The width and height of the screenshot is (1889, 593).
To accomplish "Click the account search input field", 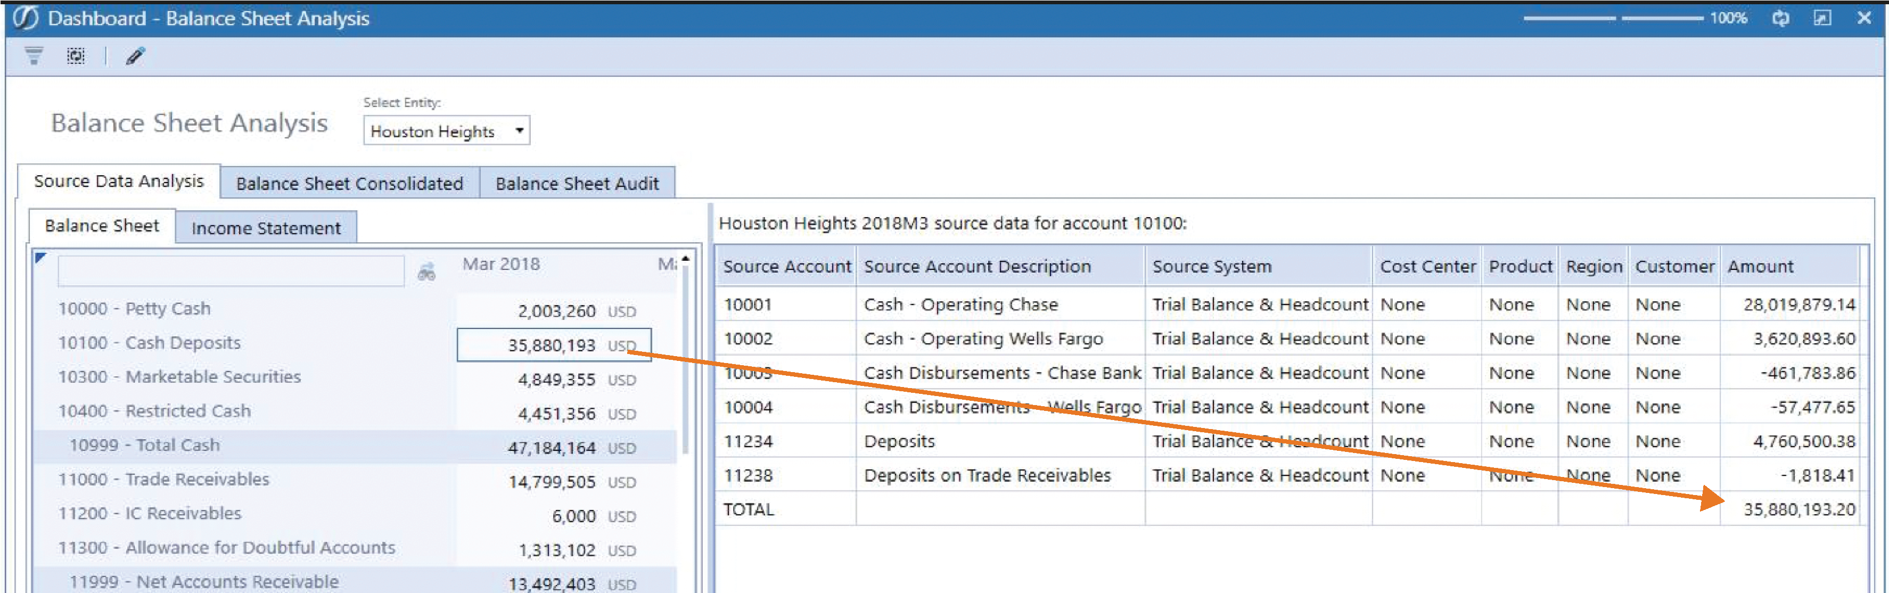I will (231, 271).
